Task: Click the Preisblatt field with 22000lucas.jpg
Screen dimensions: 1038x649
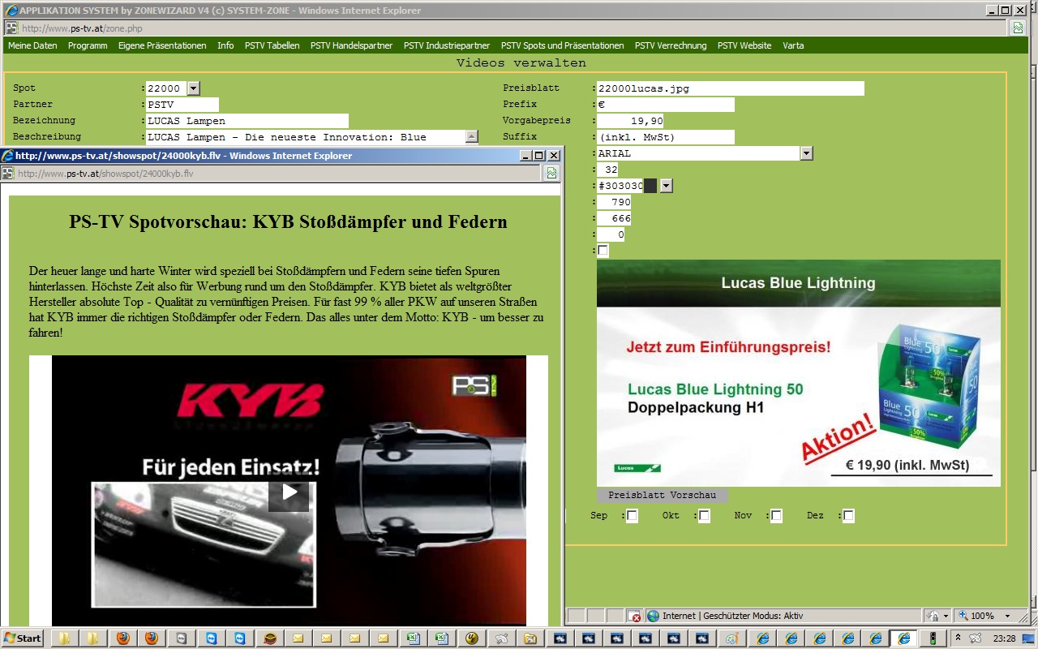Action: click(731, 88)
